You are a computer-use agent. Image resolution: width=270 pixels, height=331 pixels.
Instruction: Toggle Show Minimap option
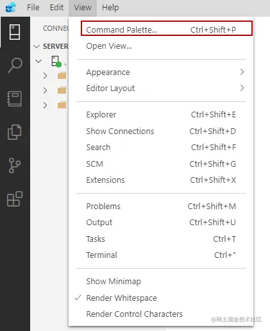pos(161,282)
